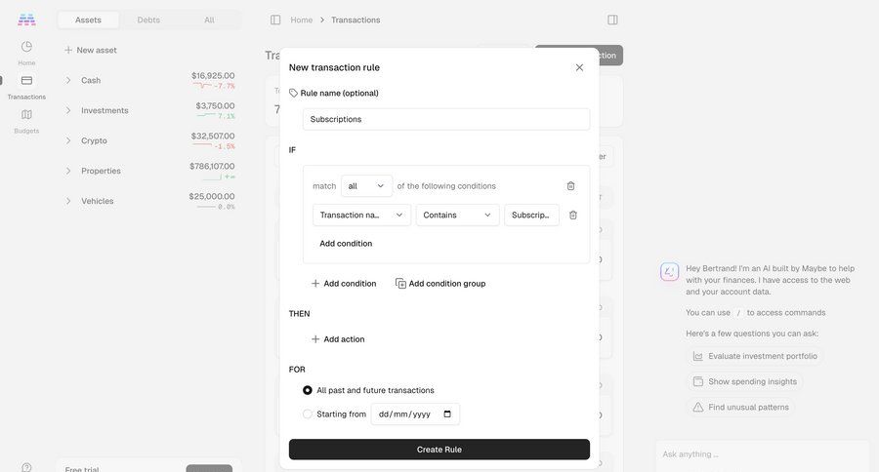879x472 pixels.
Task: Click the $25,000.00 Vehicles balance
Action: tap(212, 197)
